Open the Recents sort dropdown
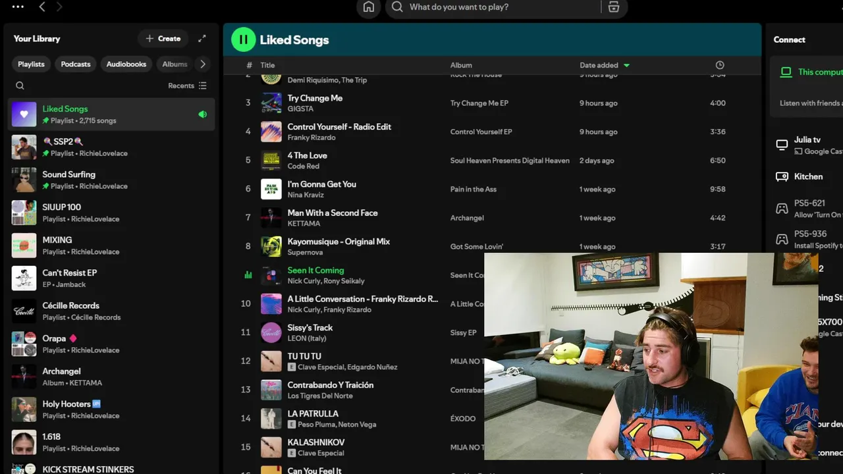This screenshot has height=474, width=843. point(187,86)
